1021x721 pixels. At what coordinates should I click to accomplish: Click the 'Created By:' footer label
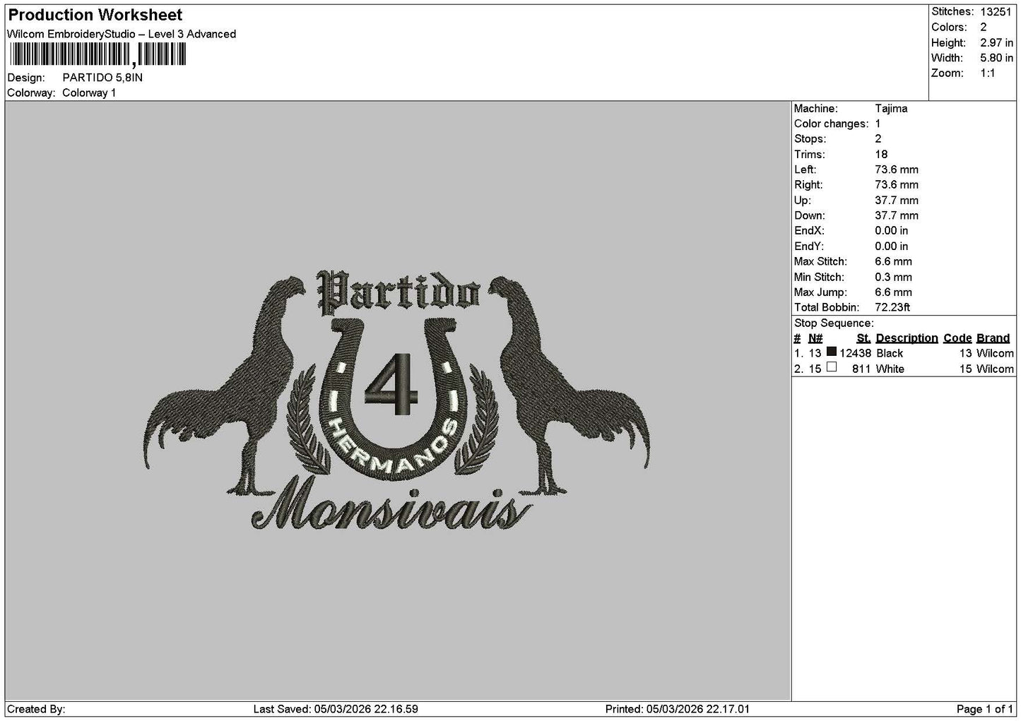pyautogui.click(x=36, y=709)
